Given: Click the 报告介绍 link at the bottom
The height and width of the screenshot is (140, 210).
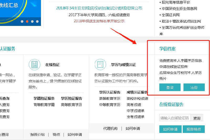Looking at the screenshot, I should (x=37, y=135).
